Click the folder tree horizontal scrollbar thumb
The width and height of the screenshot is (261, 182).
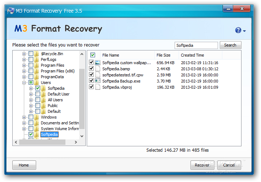pos(42,142)
